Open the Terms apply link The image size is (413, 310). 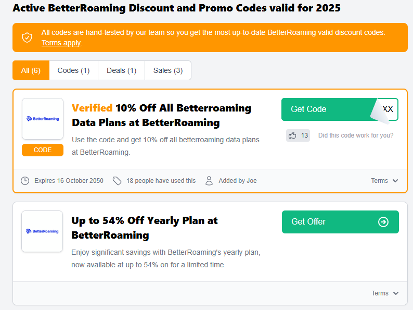[x=61, y=43]
